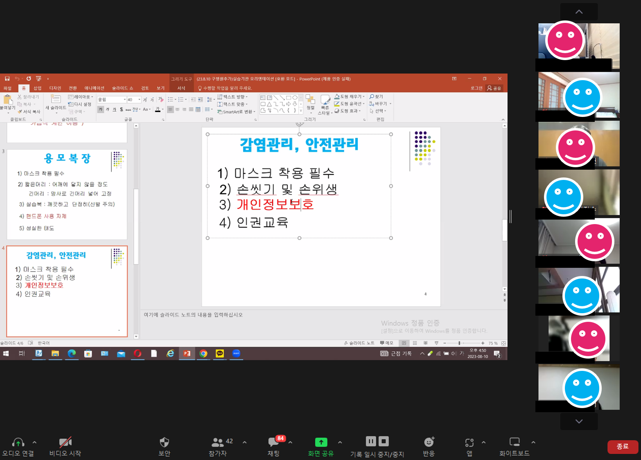Toggle Underline formatting button
This screenshot has height=460, width=641.
[115, 110]
